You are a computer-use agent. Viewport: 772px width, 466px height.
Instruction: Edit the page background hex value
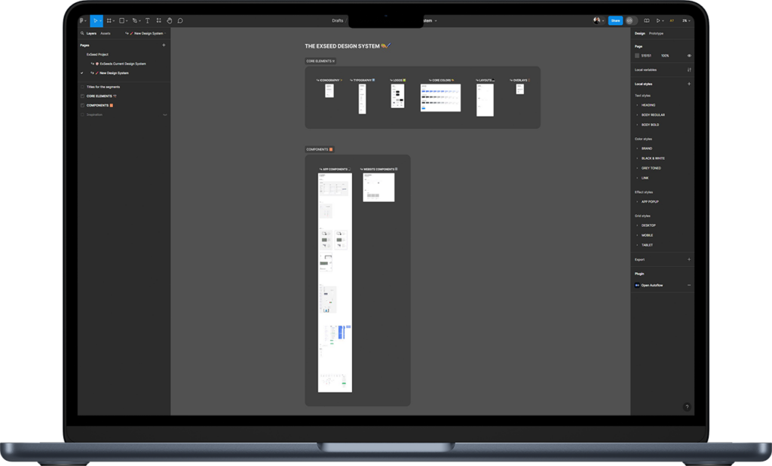646,56
